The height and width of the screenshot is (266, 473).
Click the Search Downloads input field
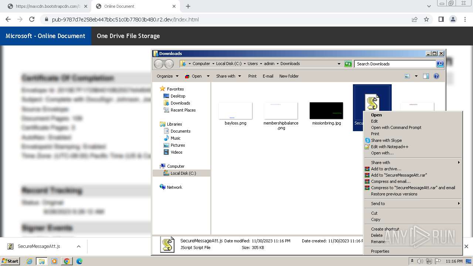[x=395, y=64]
